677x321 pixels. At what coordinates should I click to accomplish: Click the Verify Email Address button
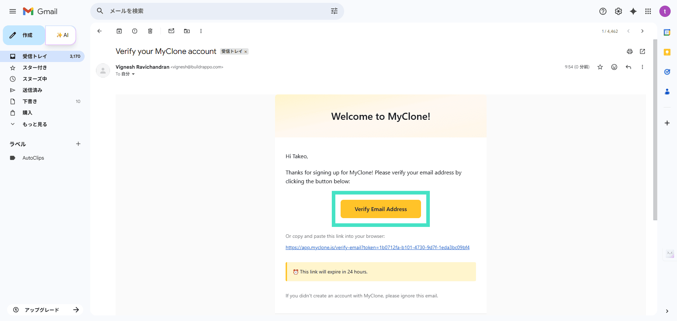pyautogui.click(x=380, y=209)
